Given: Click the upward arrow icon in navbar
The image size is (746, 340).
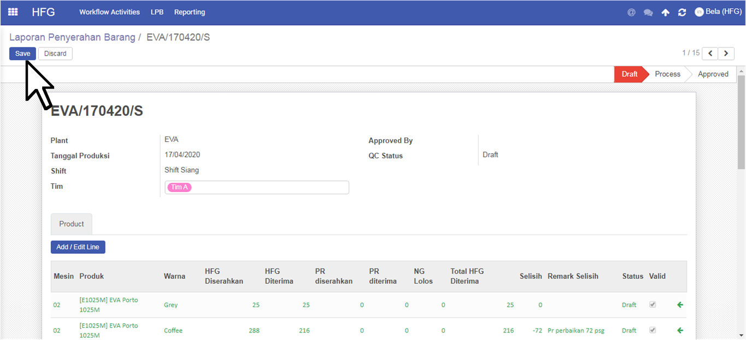Looking at the screenshot, I should (665, 12).
